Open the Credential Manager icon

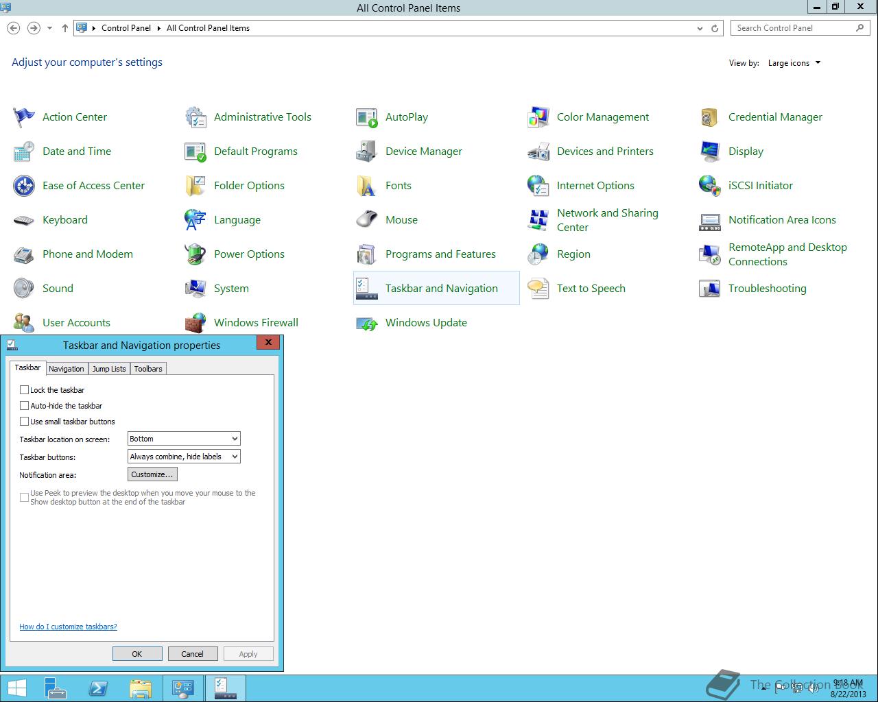click(x=710, y=117)
